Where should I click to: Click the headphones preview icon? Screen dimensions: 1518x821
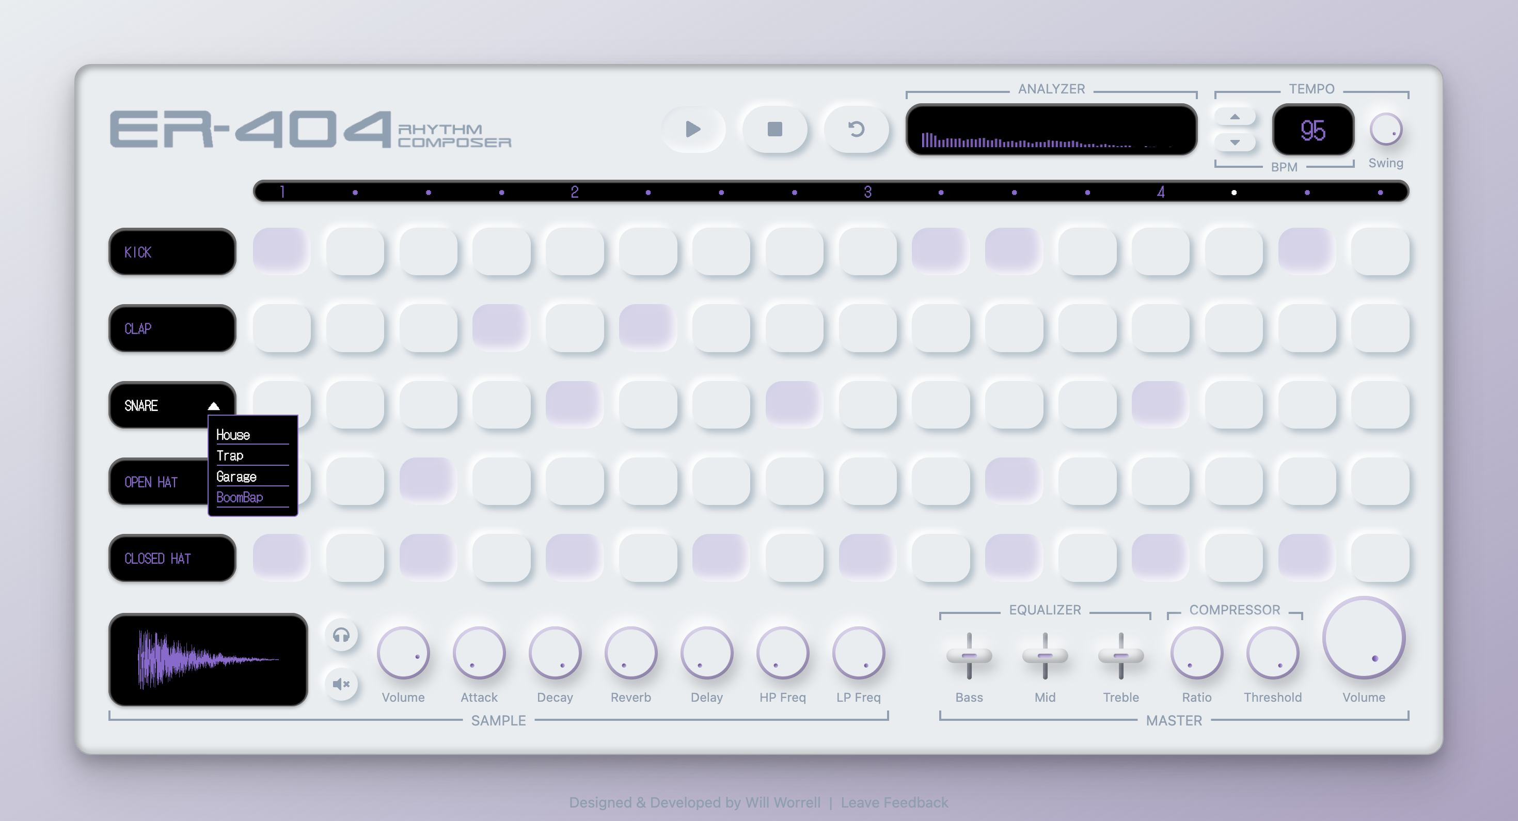click(x=341, y=635)
